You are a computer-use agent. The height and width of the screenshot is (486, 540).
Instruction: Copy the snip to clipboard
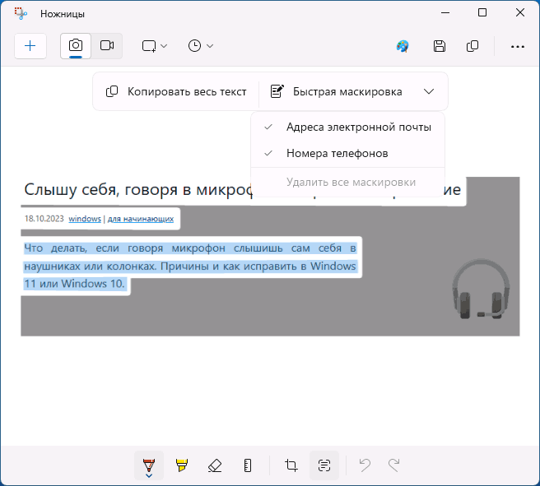click(x=472, y=46)
